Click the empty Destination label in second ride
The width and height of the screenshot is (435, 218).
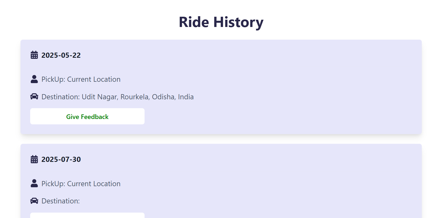(x=61, y=201)
